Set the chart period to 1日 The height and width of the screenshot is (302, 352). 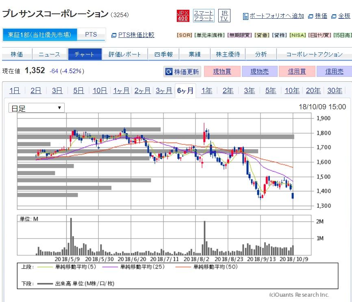[x=15, y=91]
